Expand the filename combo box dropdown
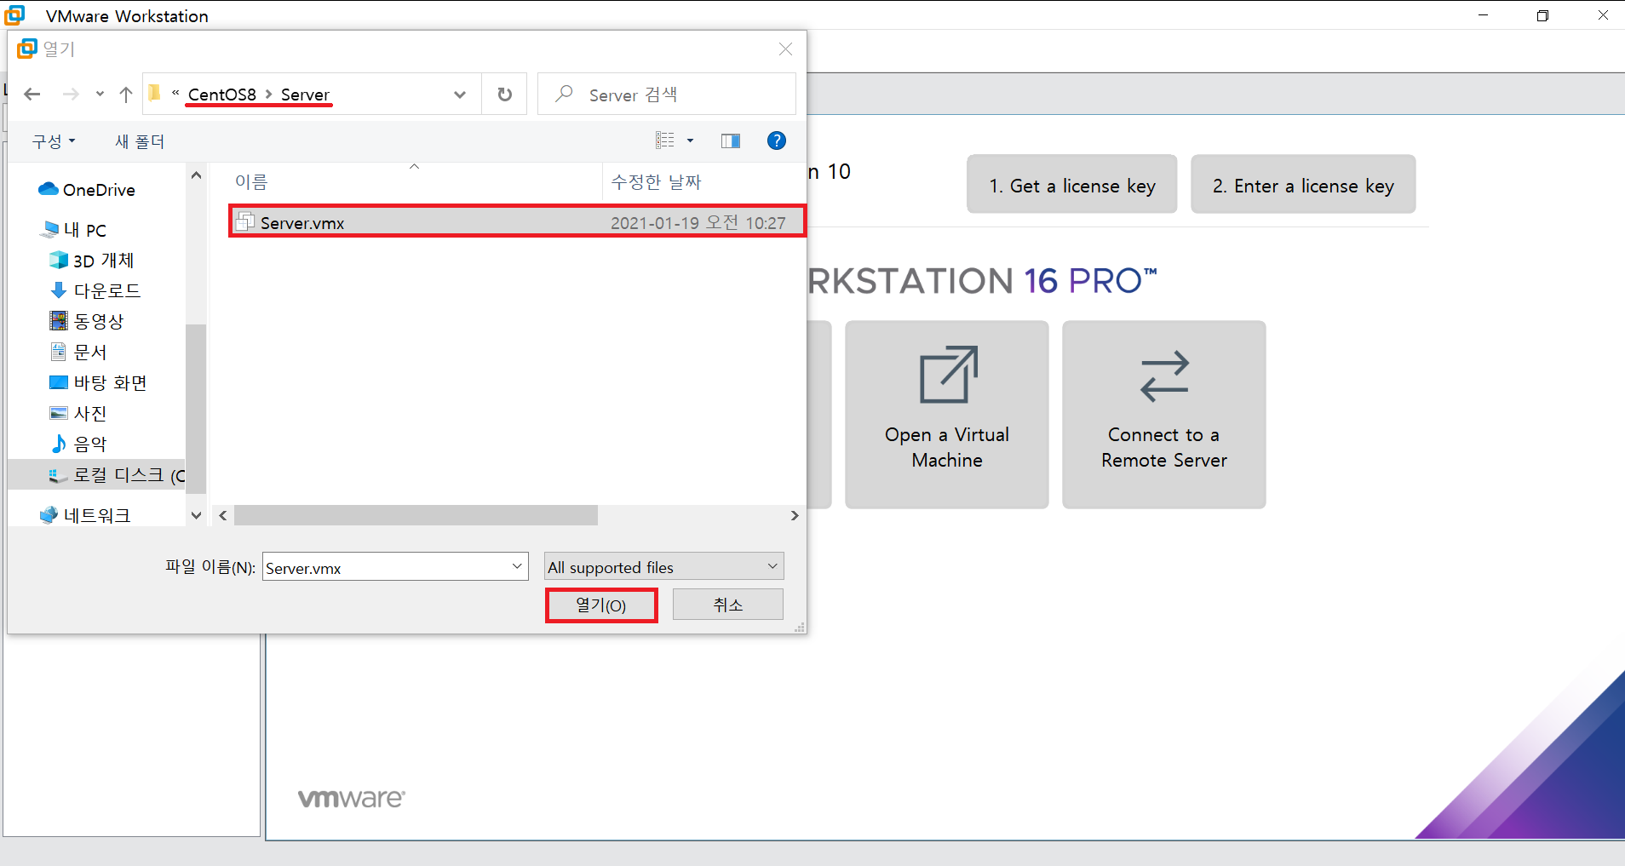The image size is (1625, 866). pos(517,567)
